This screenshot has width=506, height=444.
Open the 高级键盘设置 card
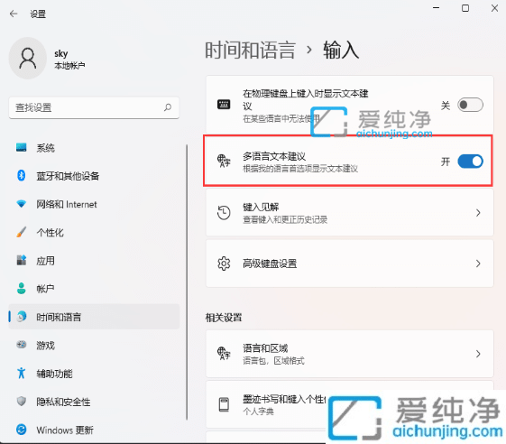[x=350, y=264]
